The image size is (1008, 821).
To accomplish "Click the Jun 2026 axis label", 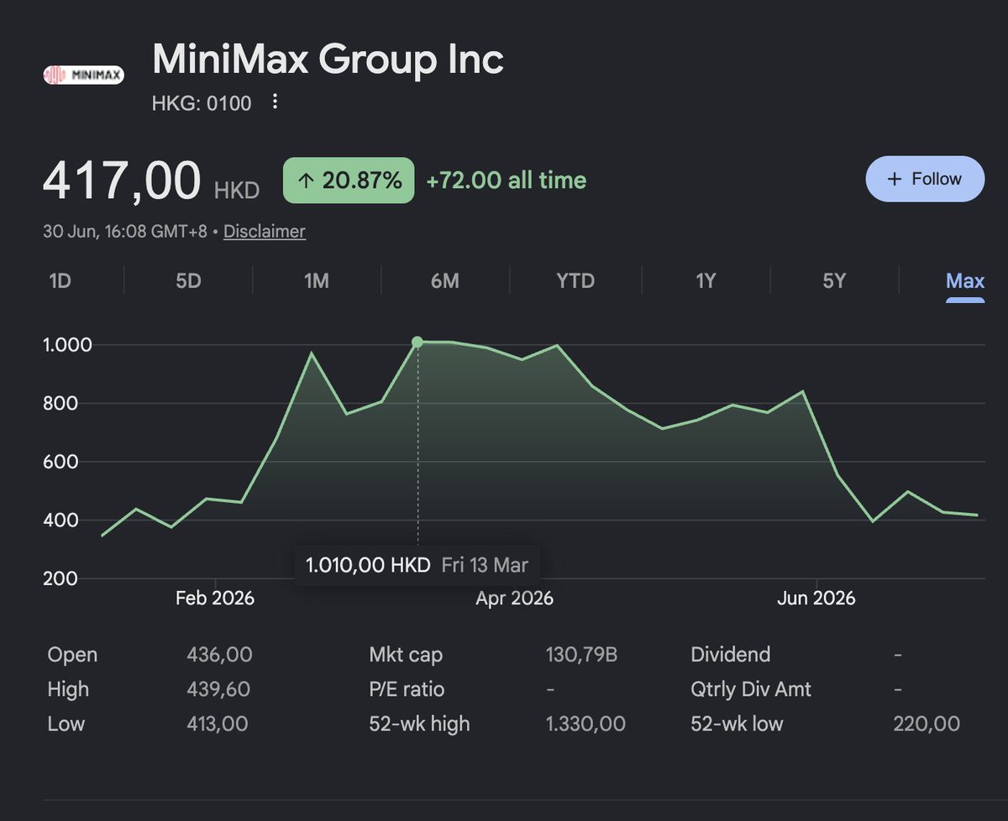I will [x=816, y=599].
